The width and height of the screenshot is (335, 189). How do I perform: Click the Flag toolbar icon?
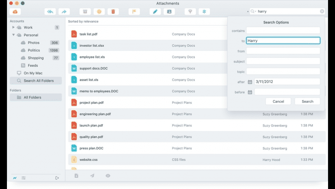pos(134,12)
